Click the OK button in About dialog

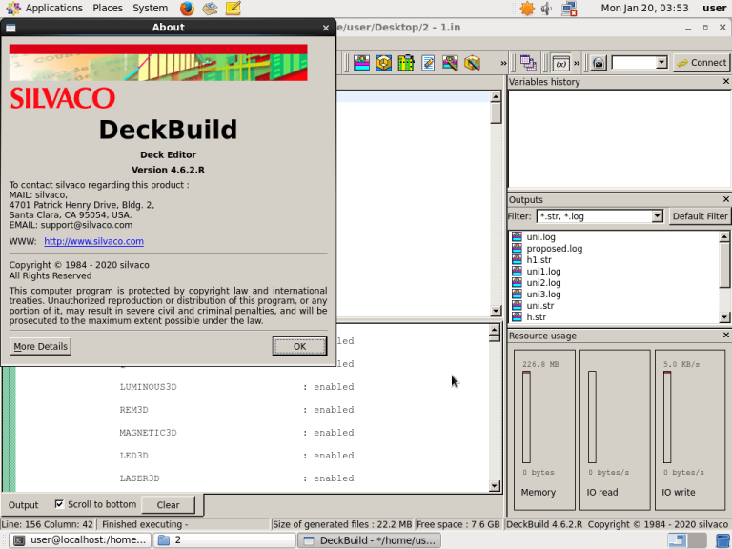[299, 346]
